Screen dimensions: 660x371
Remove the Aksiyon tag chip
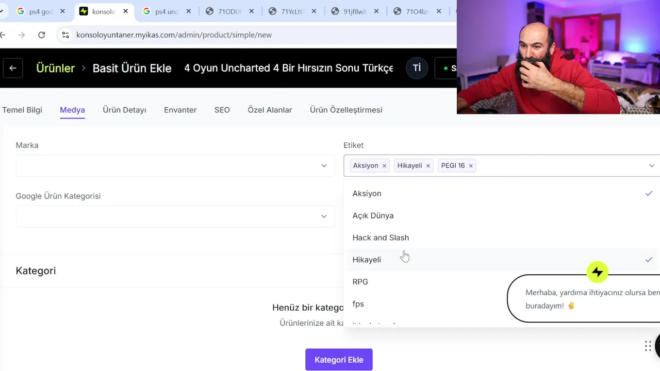(x=384, y=166)
